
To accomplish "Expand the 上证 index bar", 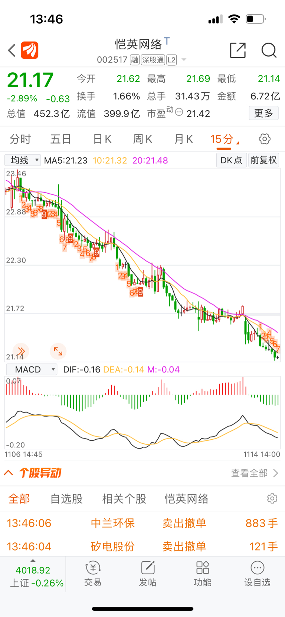I will pyautogui.click(x=33, y=575).
